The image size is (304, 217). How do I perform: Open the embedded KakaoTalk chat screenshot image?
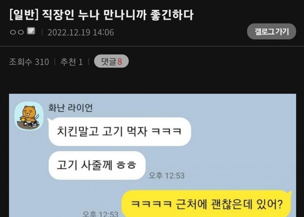(x=152, y=156)
